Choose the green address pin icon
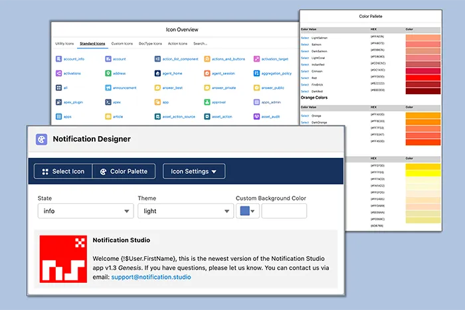This screenshot has width=465, height=310. point(108,73)
